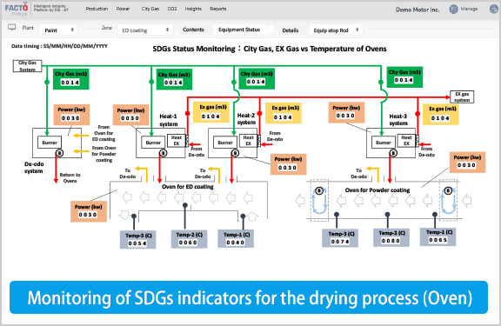Select the Heat-2 system Burner box

click(x=225, y=143)
